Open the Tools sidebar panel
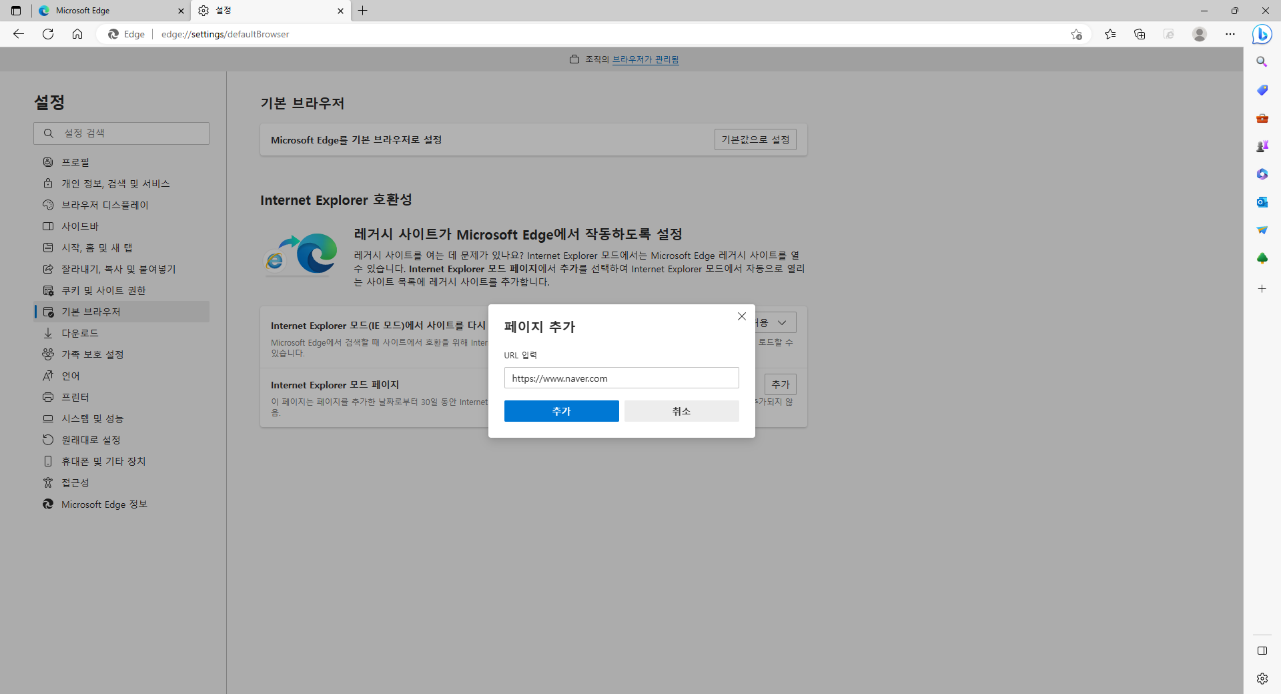1281x694 pixels. (x=1262, y=118)
